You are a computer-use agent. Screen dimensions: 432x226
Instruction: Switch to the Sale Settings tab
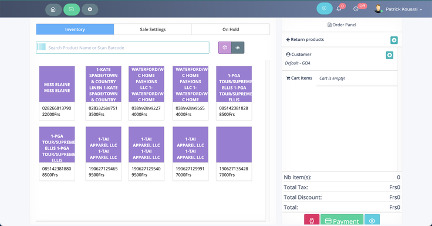click(153, 29)
